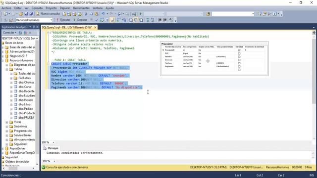Image resolution: width=317 pixels, height=178 pixels.
Task: Select the dbo.Pedido table
Action: 25,109
